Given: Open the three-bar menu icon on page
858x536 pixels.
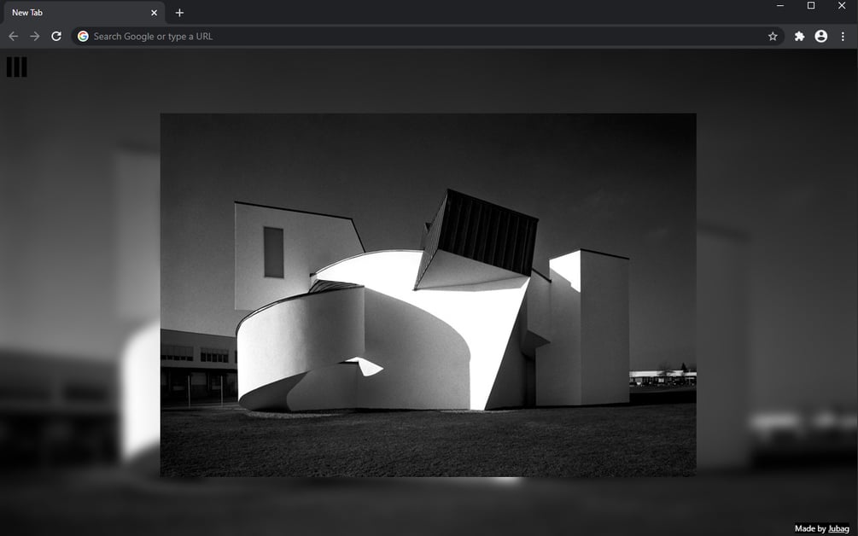Looking at the screenshot, I should click(17, 67).
